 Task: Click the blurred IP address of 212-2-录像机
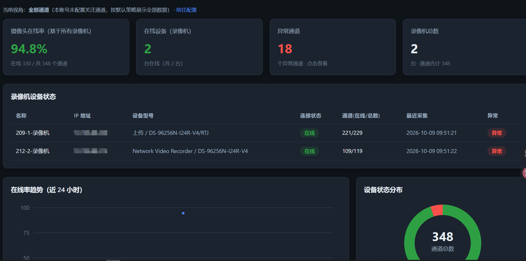coord(91,151)
